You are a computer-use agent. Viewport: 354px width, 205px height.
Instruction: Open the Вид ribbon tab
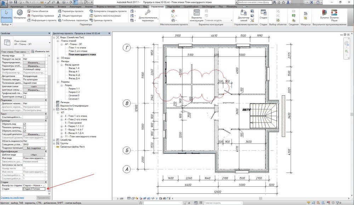[145, 6]
